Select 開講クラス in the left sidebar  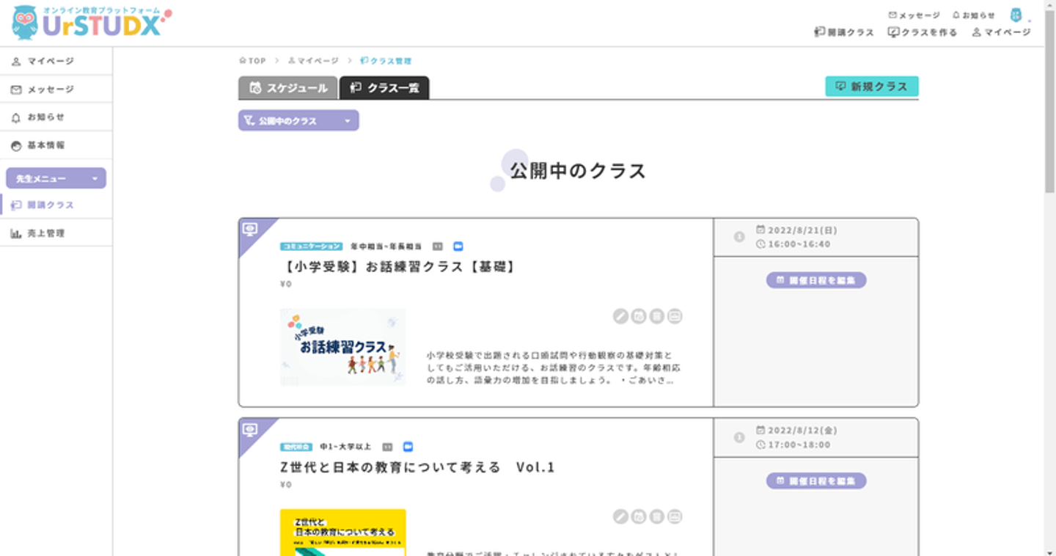tap(56, 205)
